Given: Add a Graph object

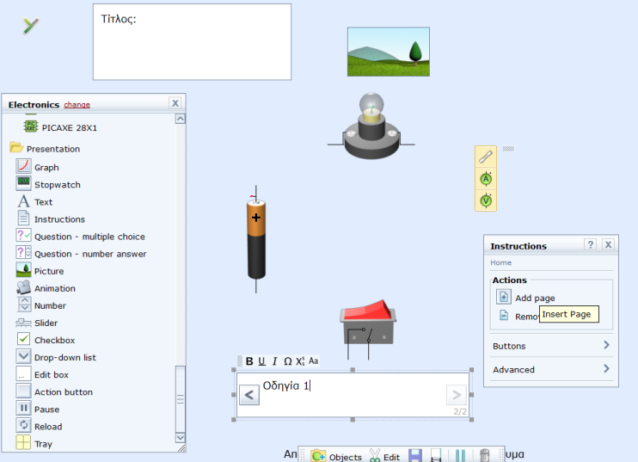Looking at the screenshot, I should tap(38, 167).
